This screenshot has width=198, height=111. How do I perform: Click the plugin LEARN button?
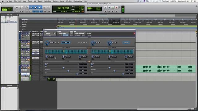[84, 35]
